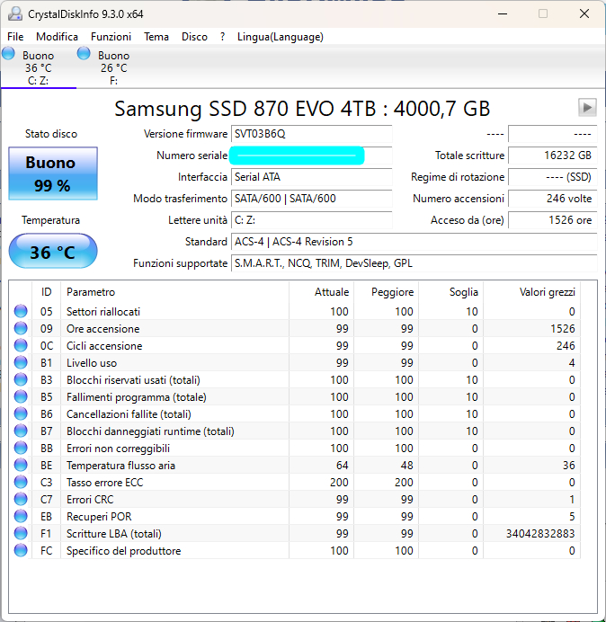Click the 36 °C temperature button
Screen dimensions: 606x622
pyautogui.click(x=53, y=251)
